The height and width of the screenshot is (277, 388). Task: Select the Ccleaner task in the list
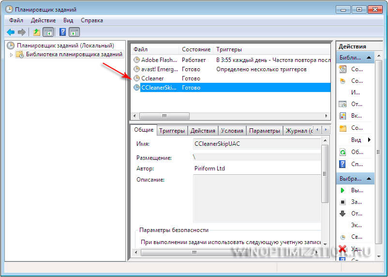(x=152, y=78)
